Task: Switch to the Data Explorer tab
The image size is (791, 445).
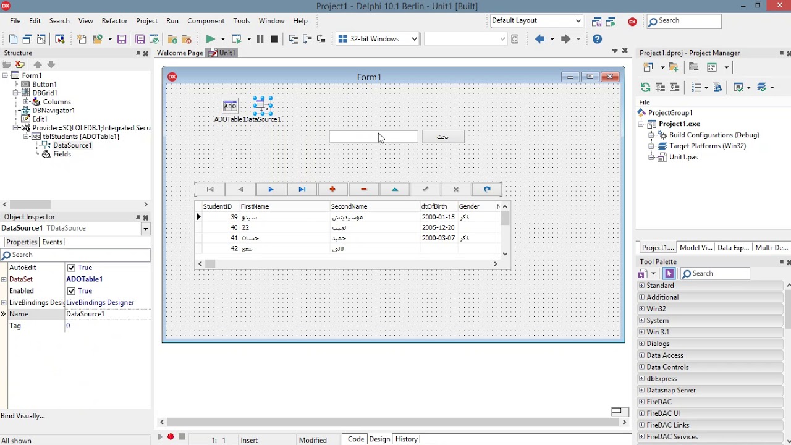Action: (x=733, y=247)
